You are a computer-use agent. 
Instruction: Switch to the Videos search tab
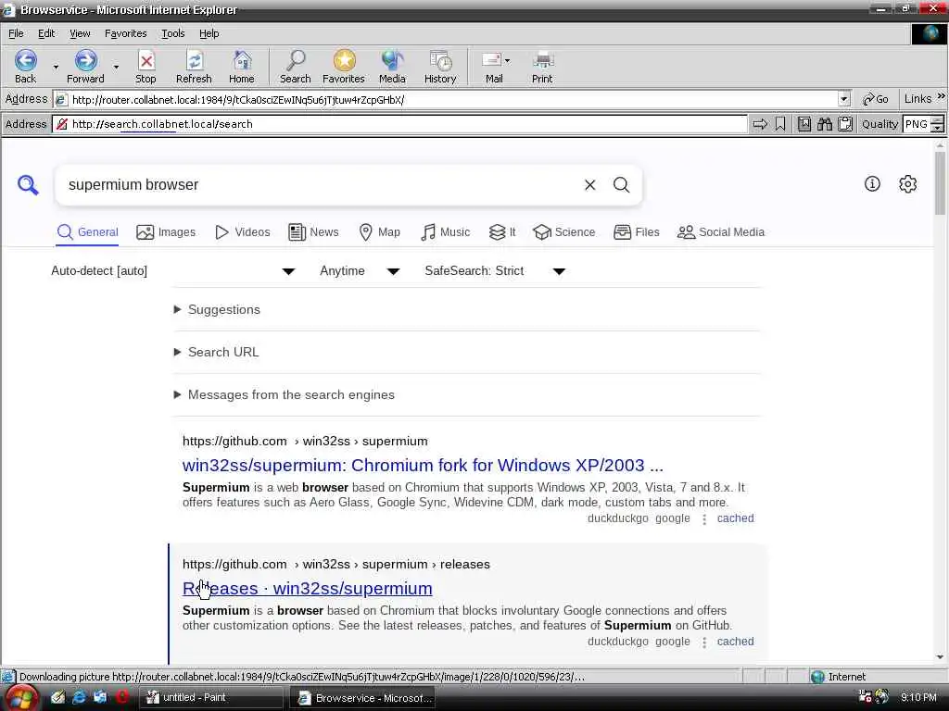point(242,232)
